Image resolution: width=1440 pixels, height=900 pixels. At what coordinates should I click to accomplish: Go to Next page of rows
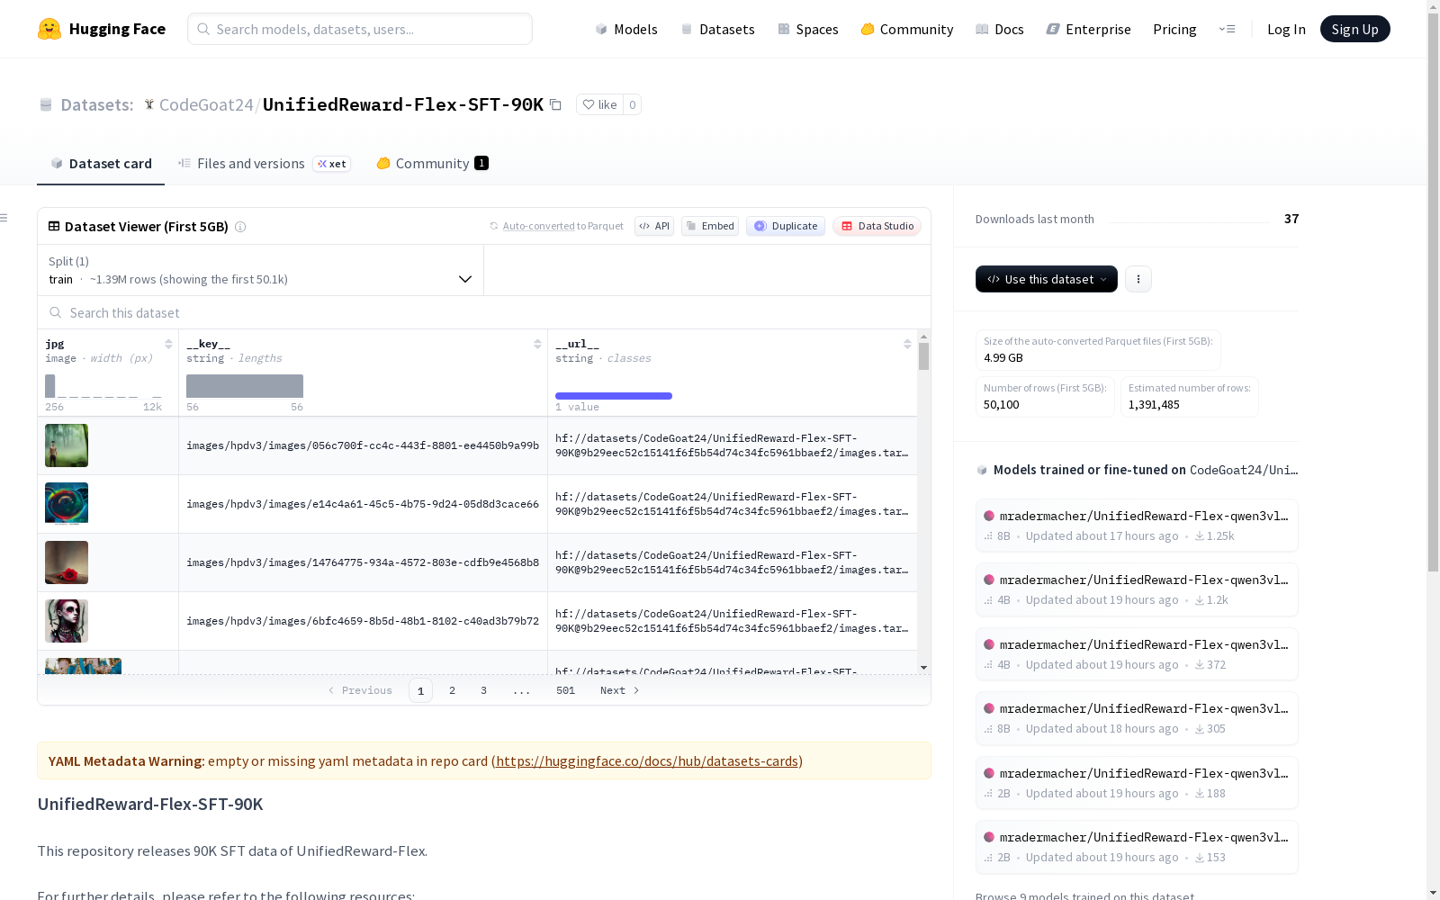tap(619, 690)
